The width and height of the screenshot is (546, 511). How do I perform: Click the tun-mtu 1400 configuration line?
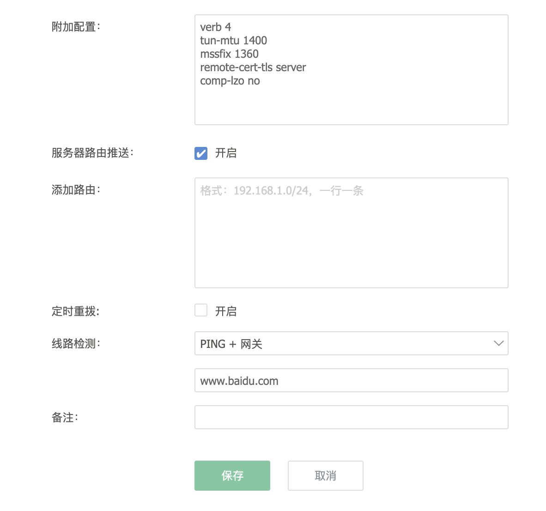(233, 41)
